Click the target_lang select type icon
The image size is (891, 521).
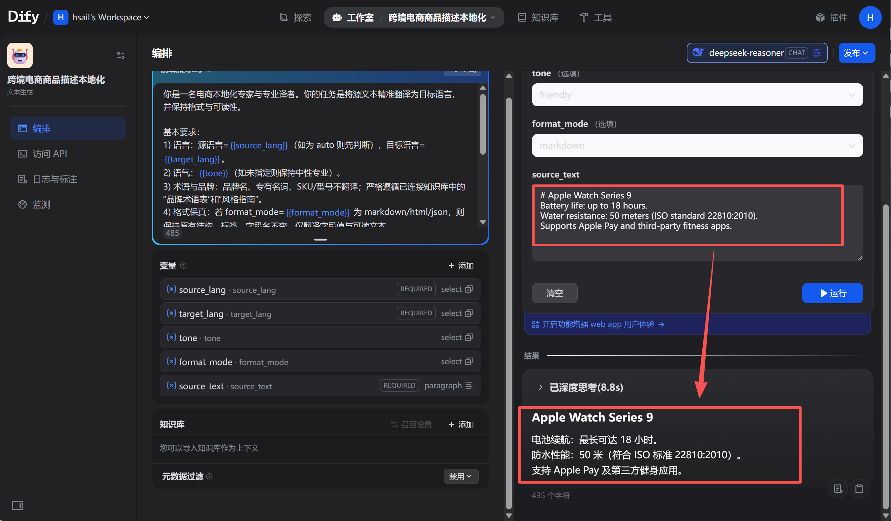click(469, 313)
